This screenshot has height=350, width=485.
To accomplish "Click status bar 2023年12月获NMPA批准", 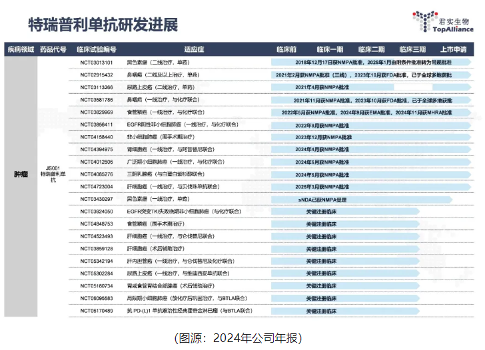I will pyautogui.click(x=371, y=137).
